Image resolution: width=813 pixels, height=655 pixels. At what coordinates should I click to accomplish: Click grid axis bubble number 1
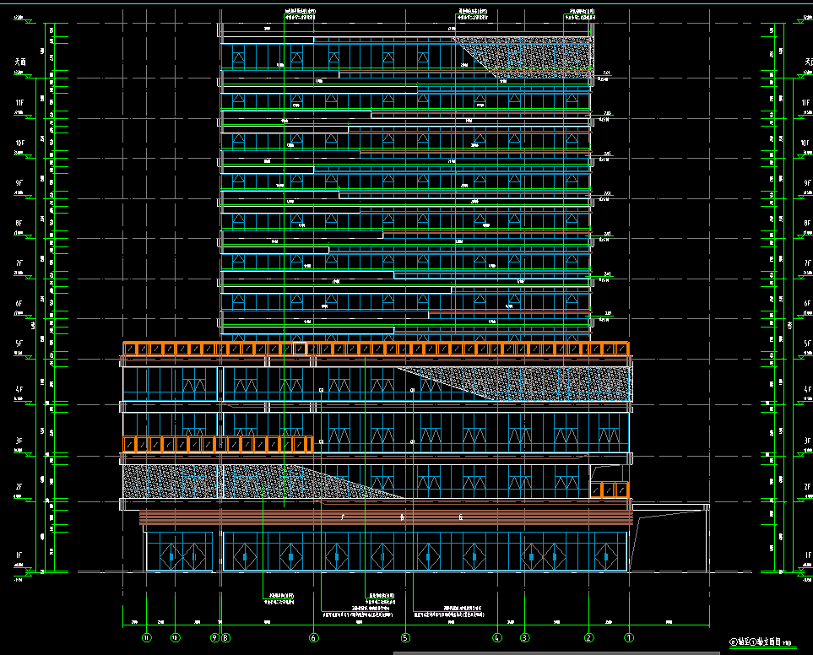coord(628,637)
